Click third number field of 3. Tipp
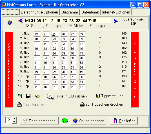151x134 pixels. click(55, 44)
